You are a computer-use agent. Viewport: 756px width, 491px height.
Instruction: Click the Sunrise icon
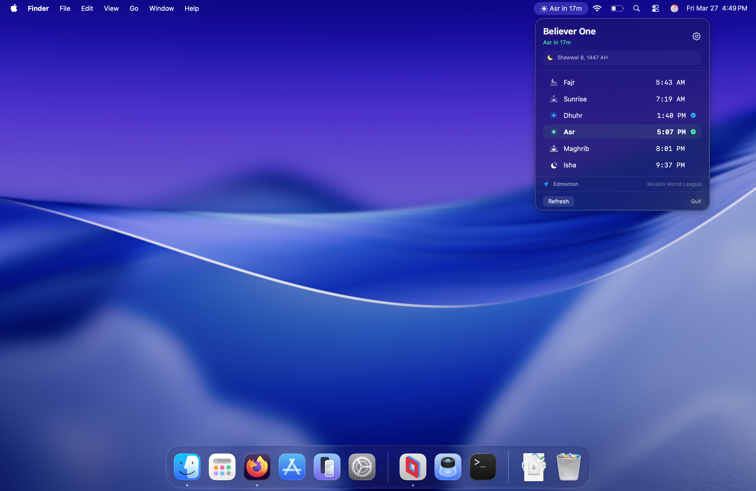tap(554, 99)
